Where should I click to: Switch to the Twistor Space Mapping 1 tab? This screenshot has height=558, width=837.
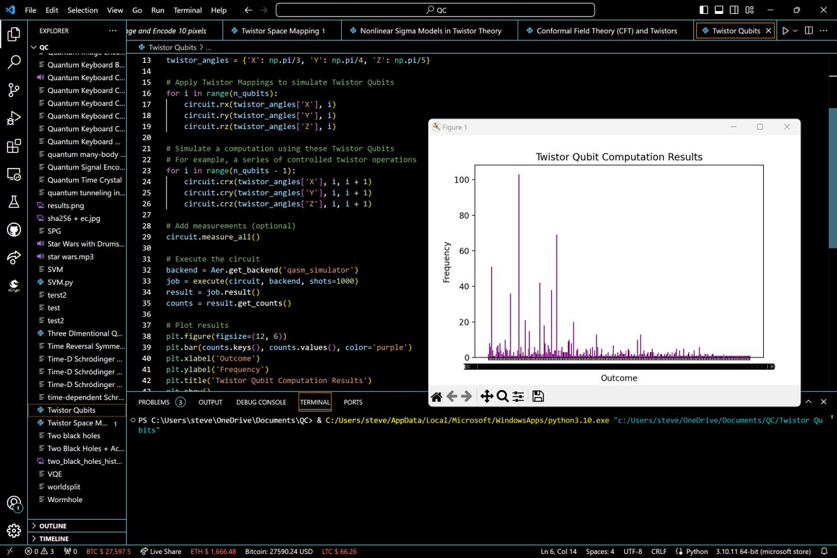coord(282,31)
